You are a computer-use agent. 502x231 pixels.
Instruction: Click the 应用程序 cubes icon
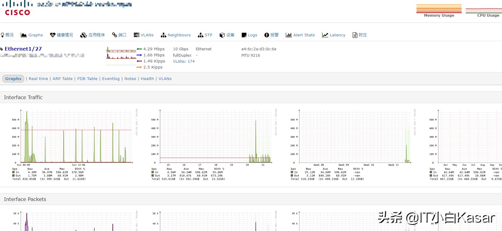tap(84, 35)
